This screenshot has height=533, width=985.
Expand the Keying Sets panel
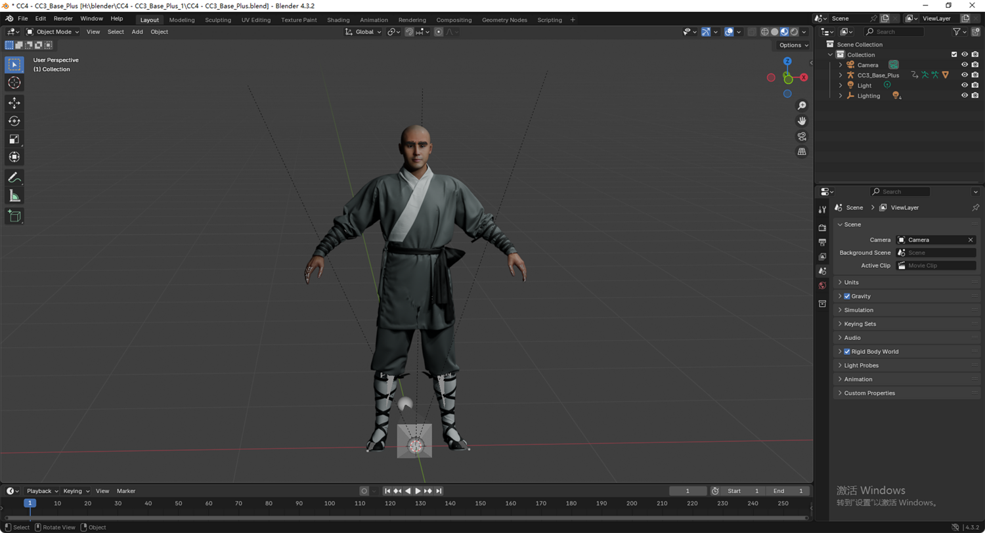pos(906,324)
